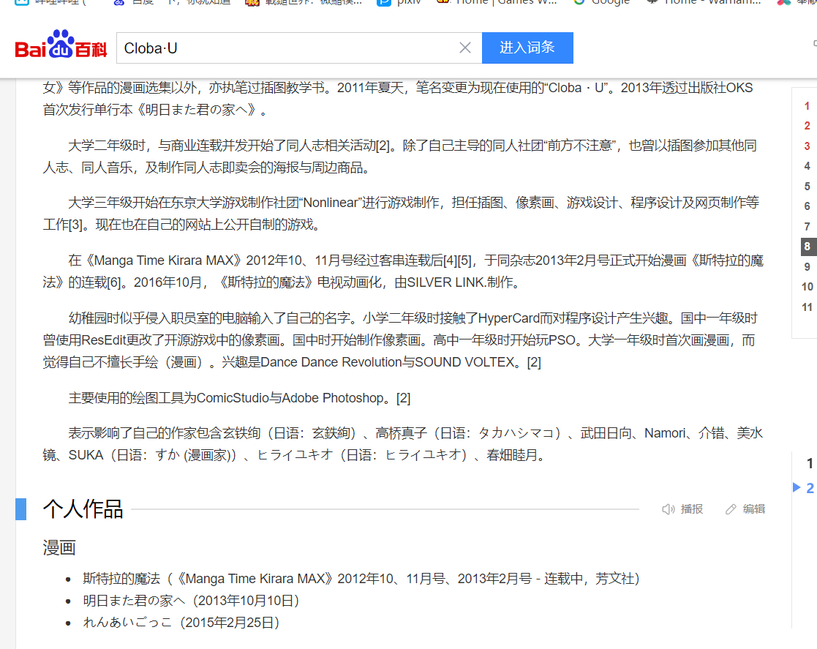Open reference [6] after 的连载
The image size is (817, 649).
pyautogui.click(x=115, y=282)
